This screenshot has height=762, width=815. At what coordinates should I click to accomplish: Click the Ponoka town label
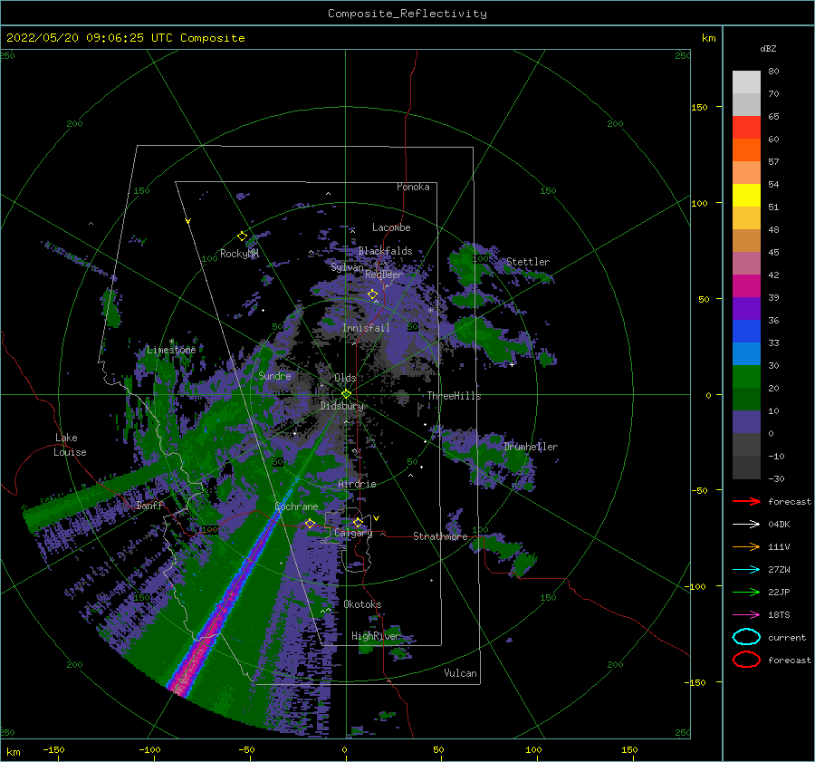(x=413, y=187)
